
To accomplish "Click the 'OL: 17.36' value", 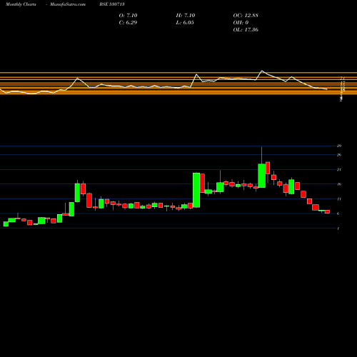I will (x=246, y=30).
